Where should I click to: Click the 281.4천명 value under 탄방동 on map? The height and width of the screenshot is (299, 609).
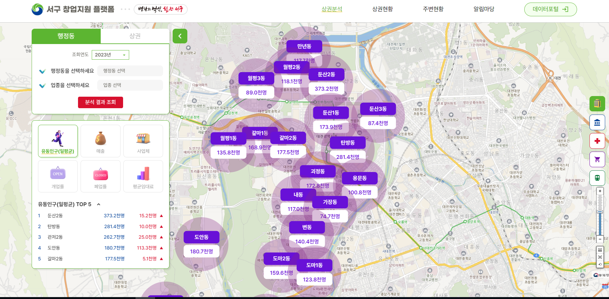click(x=348, y=157)
